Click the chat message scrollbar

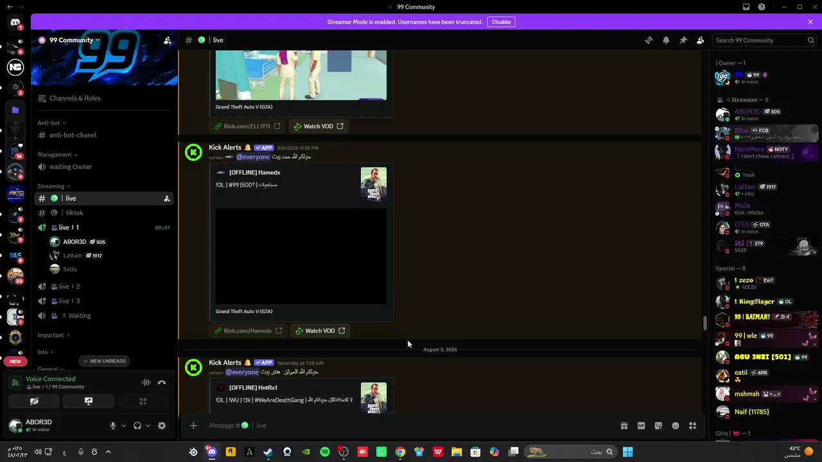[704, 324]
